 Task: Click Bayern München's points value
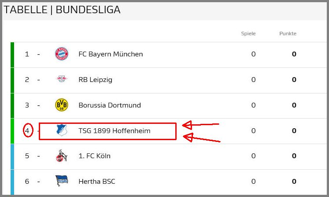coord(294,54)
